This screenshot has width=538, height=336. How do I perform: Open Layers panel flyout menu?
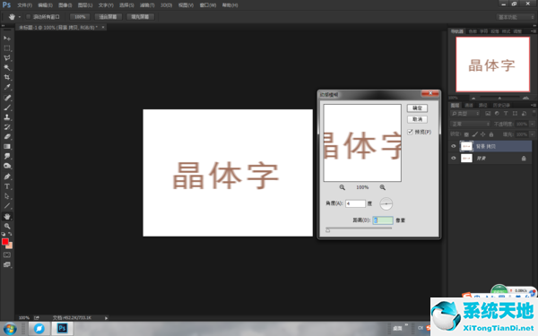point(534,105)
